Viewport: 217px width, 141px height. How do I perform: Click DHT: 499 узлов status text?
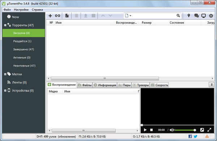56,137
